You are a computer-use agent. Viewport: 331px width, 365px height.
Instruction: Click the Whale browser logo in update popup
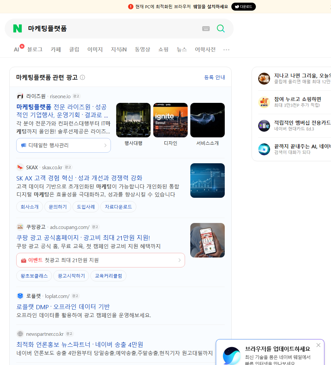pos(232,356)
